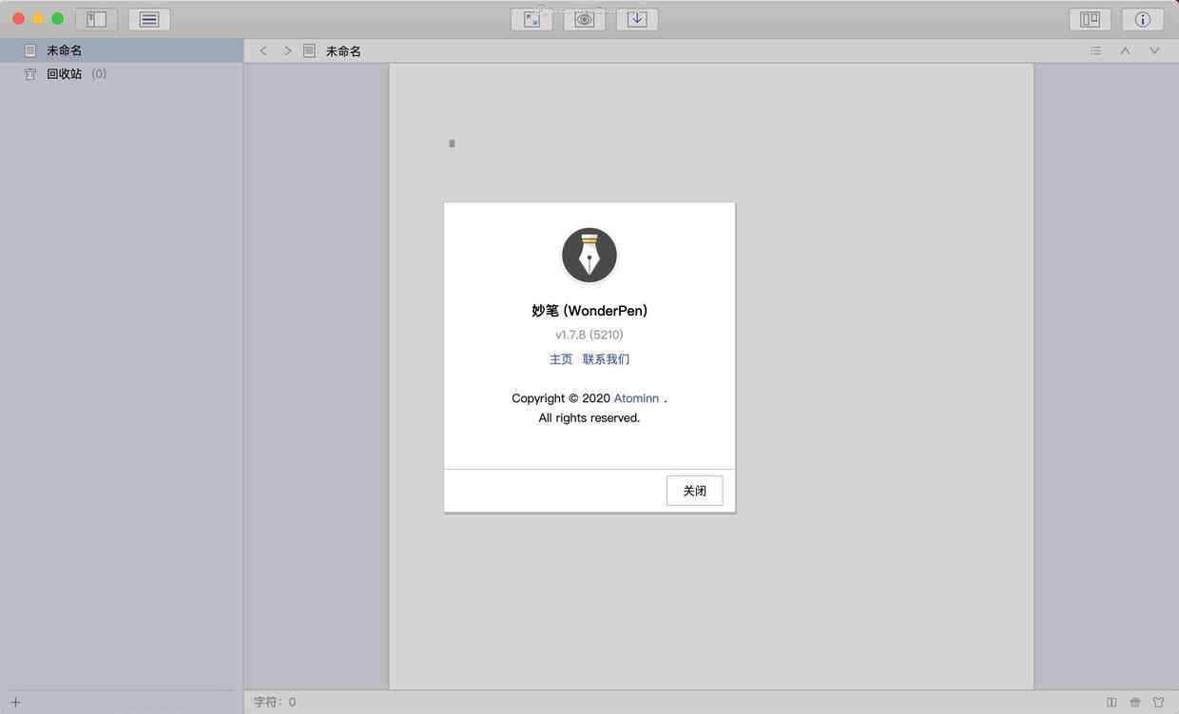Toggle the sidebar panel button
Viewport: 1179px width, 714px height.
[x=96, y=19]
